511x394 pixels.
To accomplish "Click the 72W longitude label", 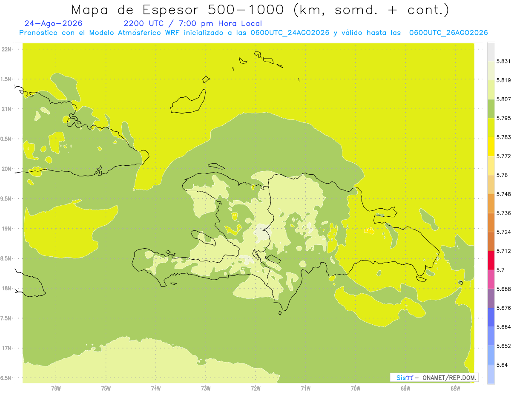I will pyautogui.click(x=255, y=388).
